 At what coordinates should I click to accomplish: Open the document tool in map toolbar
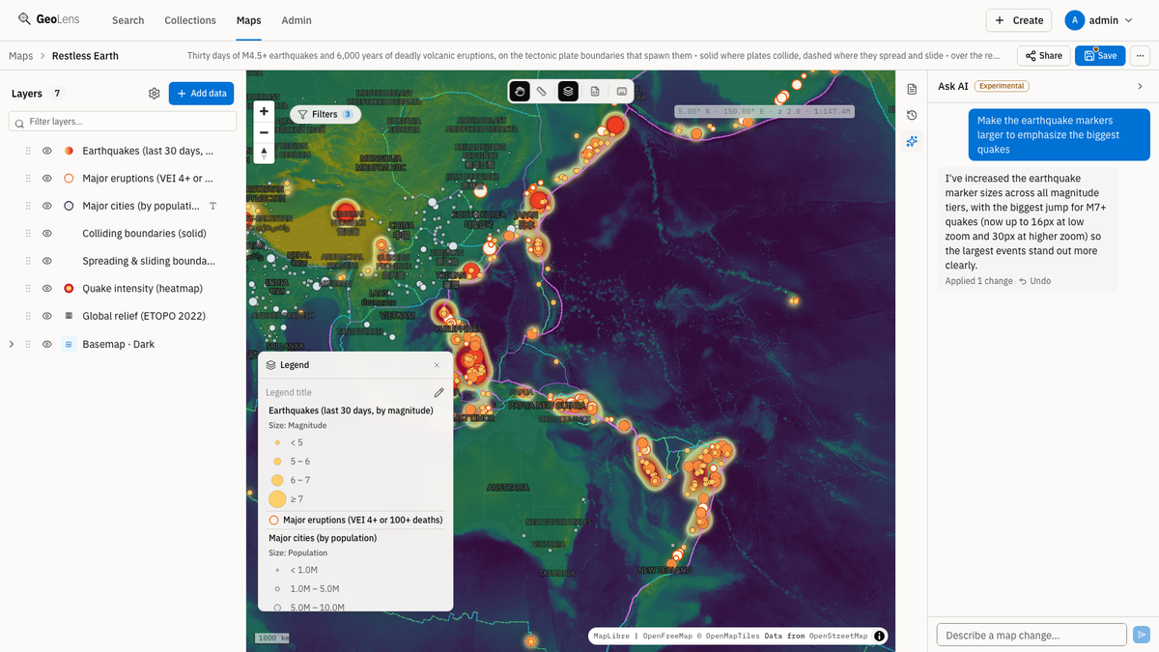point(595,91)
